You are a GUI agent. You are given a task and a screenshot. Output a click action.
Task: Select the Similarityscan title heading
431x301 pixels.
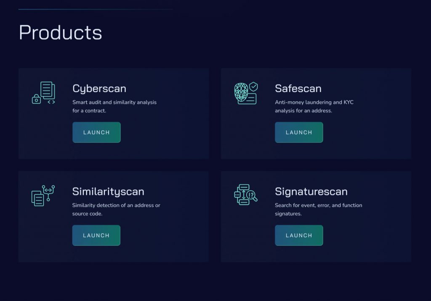coord(108,191)
